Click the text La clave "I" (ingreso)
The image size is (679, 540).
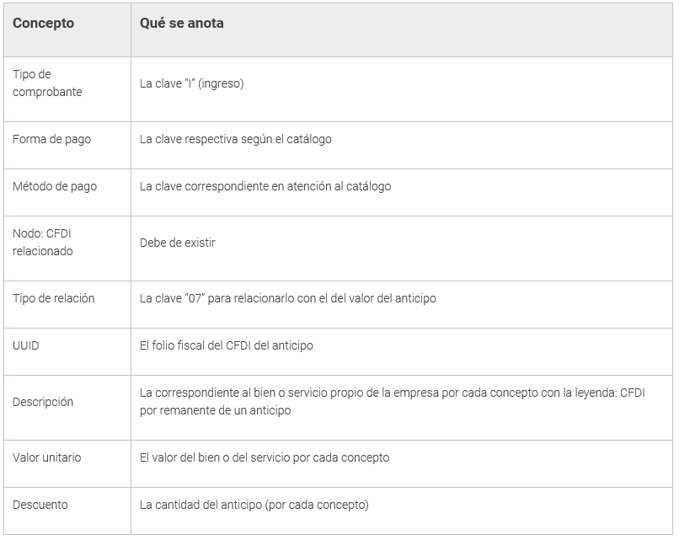pyautogui.click(x=191, y=83)
